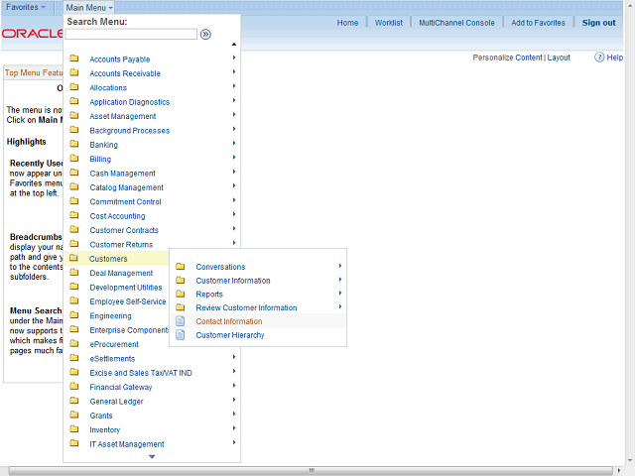The image size is (635, 476).
Task: Expand Financial Gateway submenu arrow
Action: point(234,386)
